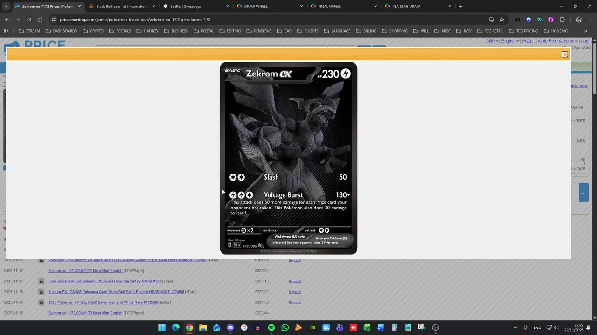Open the clock and date panel

pyautogui.click(x=574, y=328)
